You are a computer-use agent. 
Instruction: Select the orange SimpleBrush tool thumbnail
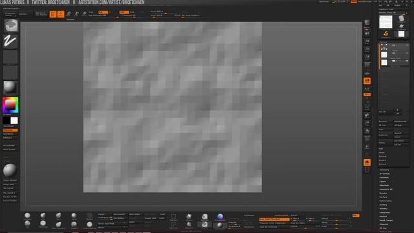386,34
